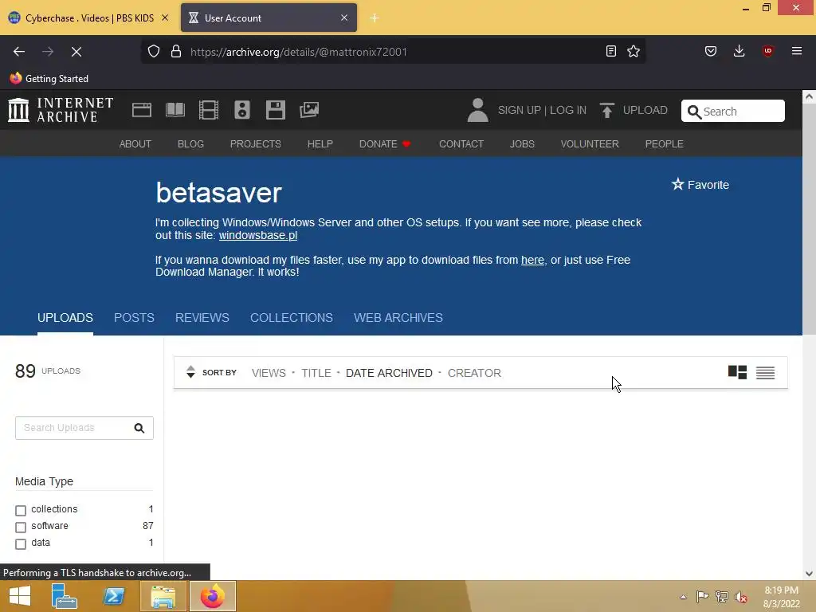Check the data media type checkbox

pos(21,543)
